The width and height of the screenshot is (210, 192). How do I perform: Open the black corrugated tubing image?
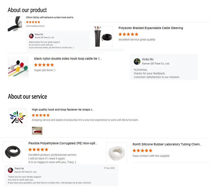coord(13,152)
